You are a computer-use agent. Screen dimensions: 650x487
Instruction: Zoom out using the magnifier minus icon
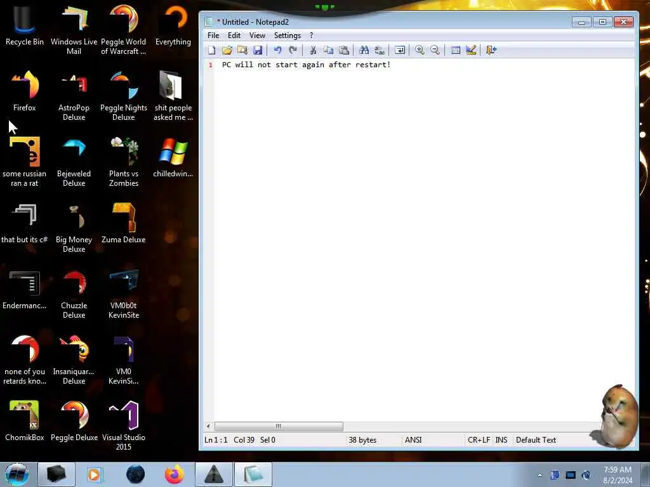(435, 51)
